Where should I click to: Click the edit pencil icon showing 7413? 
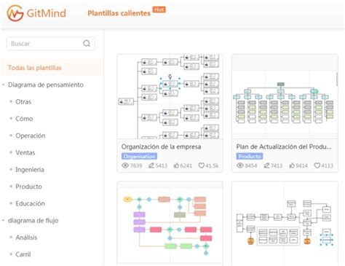[266, 165]
